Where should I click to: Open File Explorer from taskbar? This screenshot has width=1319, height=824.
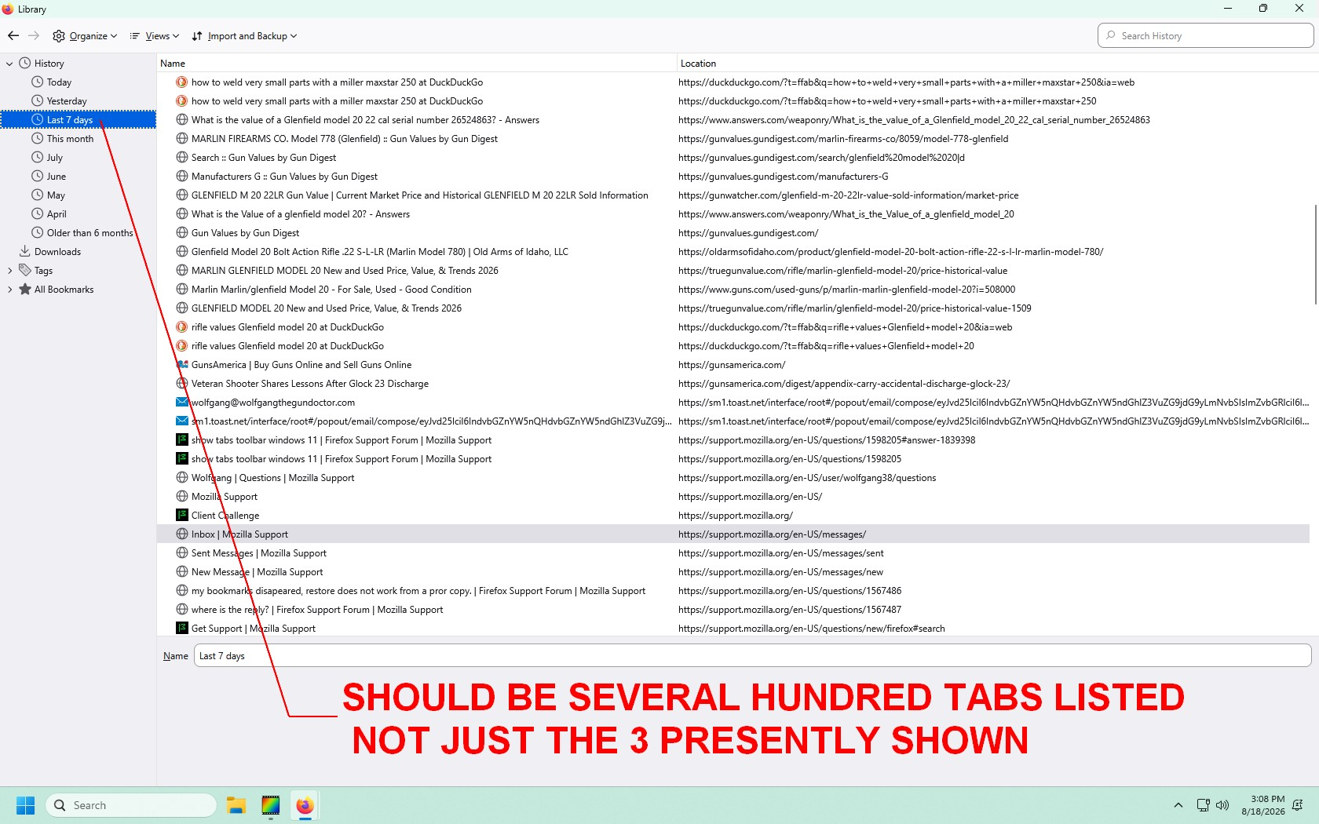[x=236, y=805]
